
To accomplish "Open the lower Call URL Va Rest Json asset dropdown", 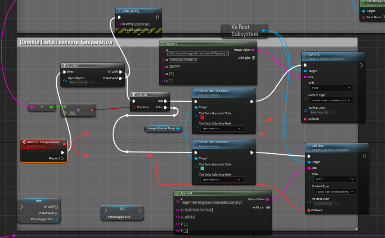I will pyautogui.click(x=323, y=204).
